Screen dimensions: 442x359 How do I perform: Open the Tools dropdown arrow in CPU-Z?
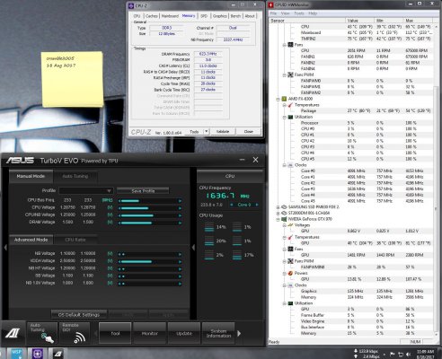click(x=207, y=132)
